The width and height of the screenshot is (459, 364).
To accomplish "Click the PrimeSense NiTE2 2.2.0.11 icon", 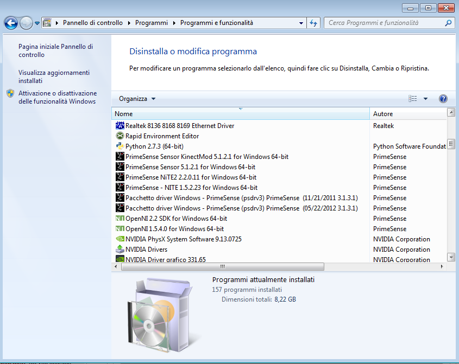I will coord(120,177).
